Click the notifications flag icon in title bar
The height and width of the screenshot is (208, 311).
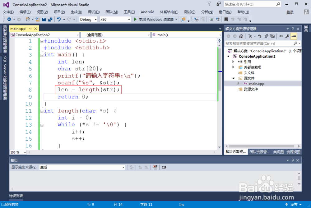tap(209, 4)
